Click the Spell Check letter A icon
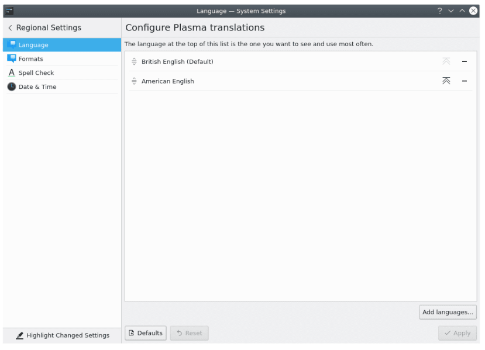The image size is (485, 350). pos(12,72)
